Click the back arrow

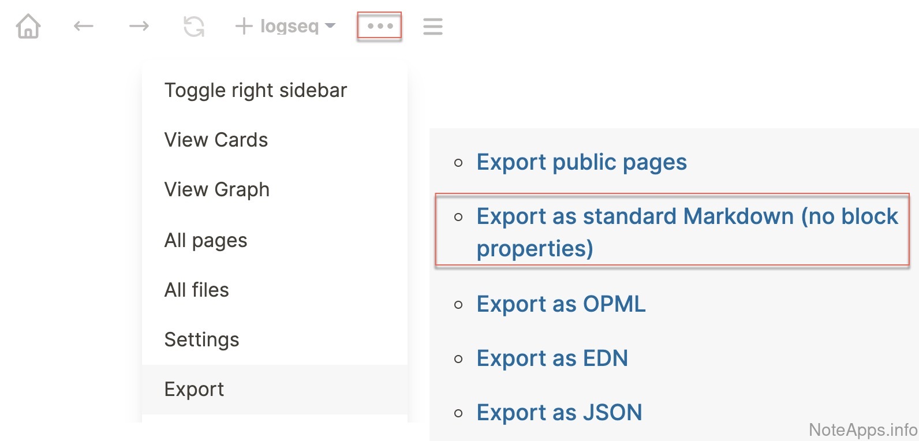[84, 26]
